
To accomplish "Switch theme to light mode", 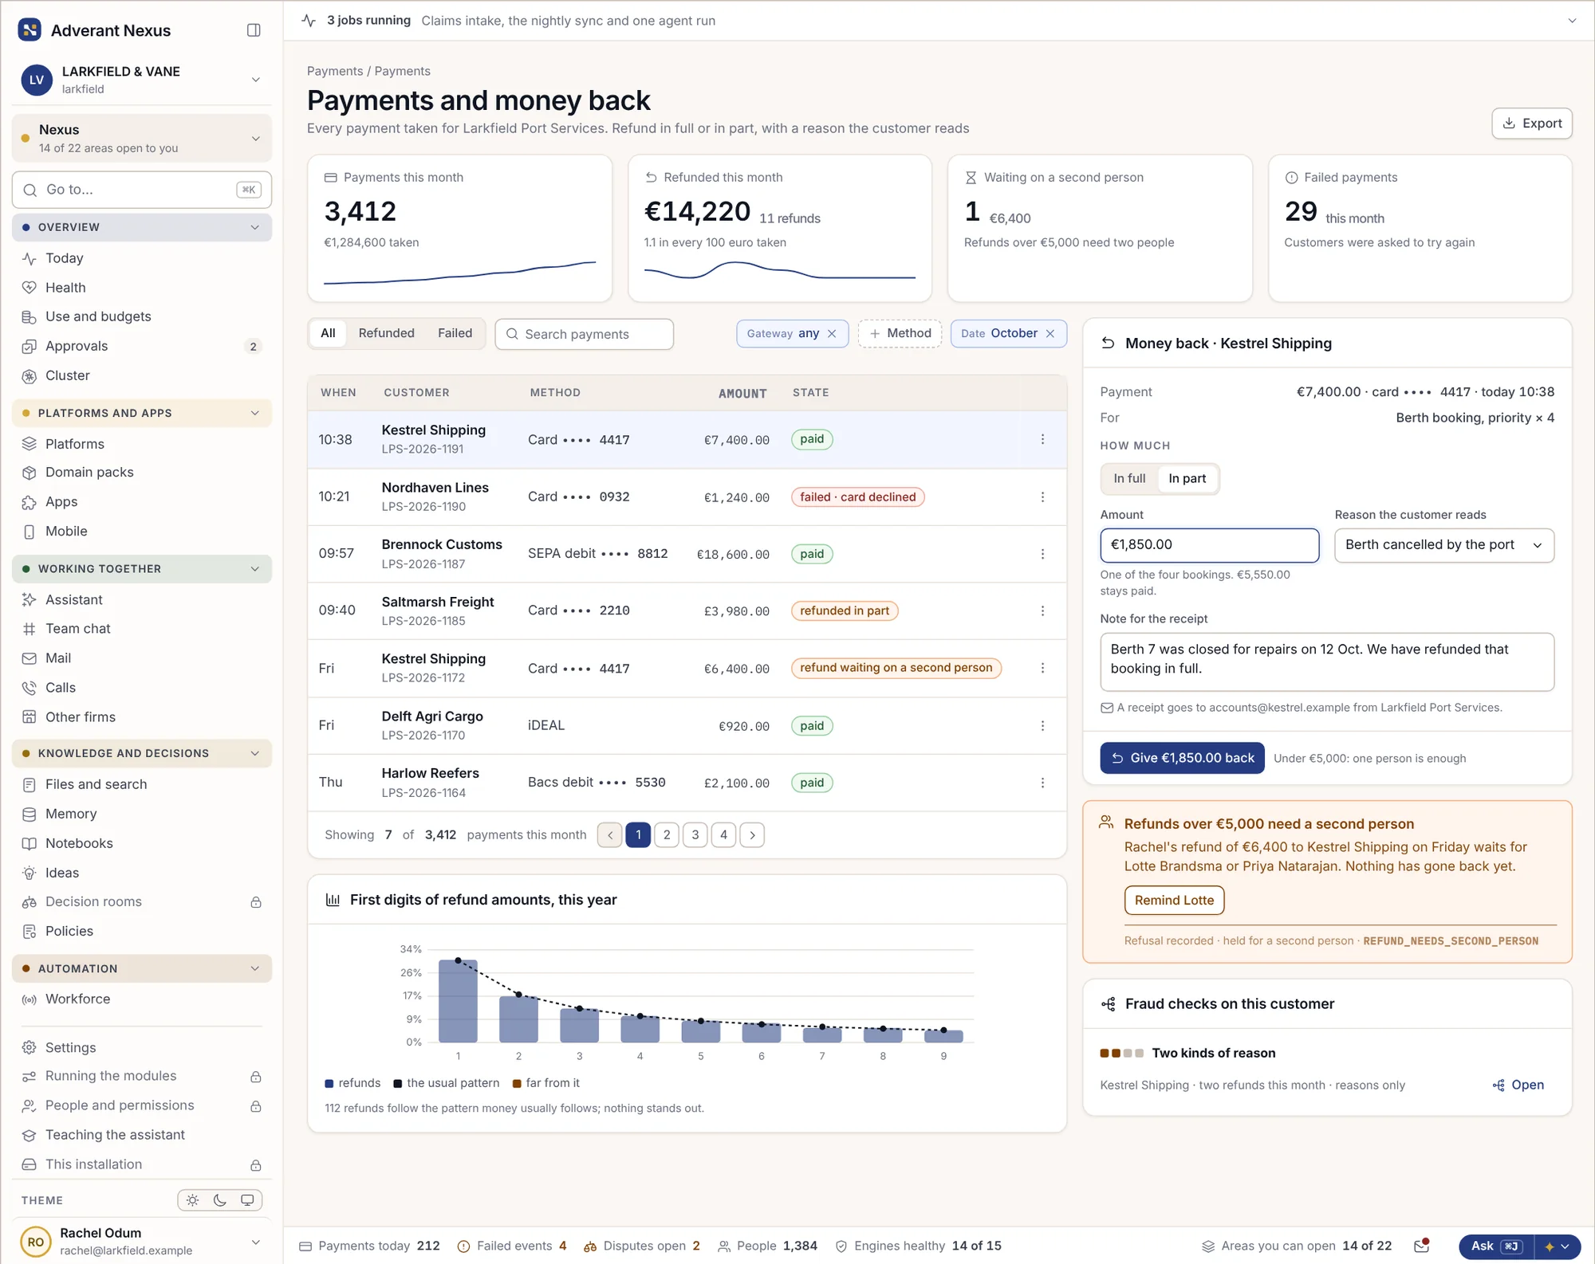I will point(192,1200).
